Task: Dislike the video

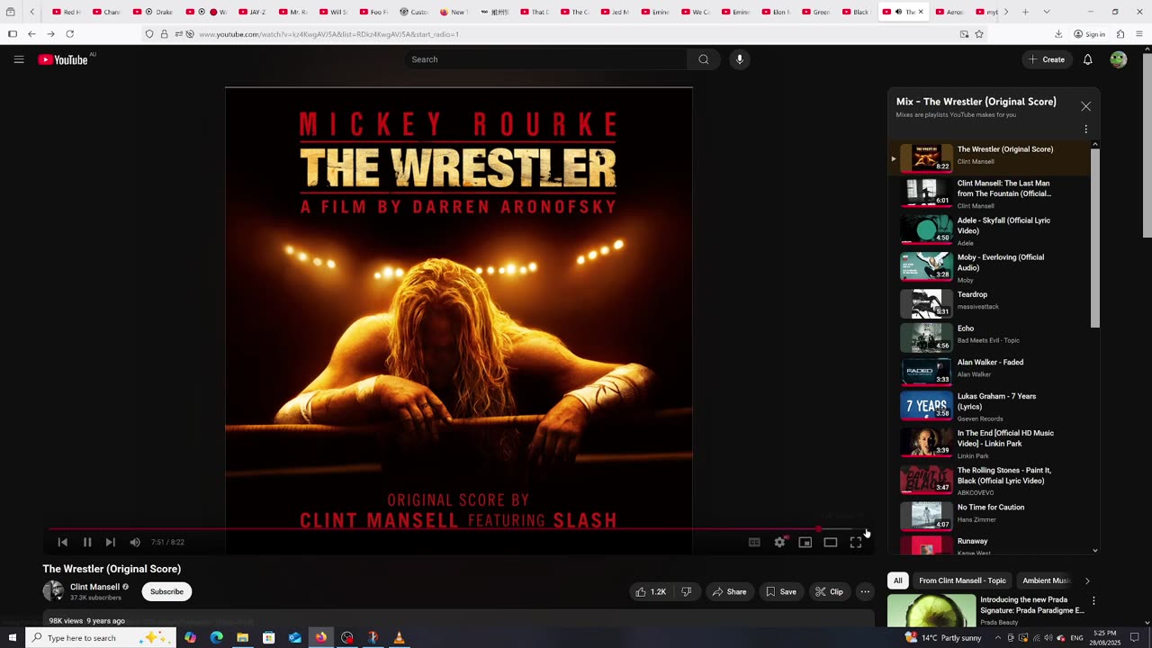Action: (x=686, y=591)
